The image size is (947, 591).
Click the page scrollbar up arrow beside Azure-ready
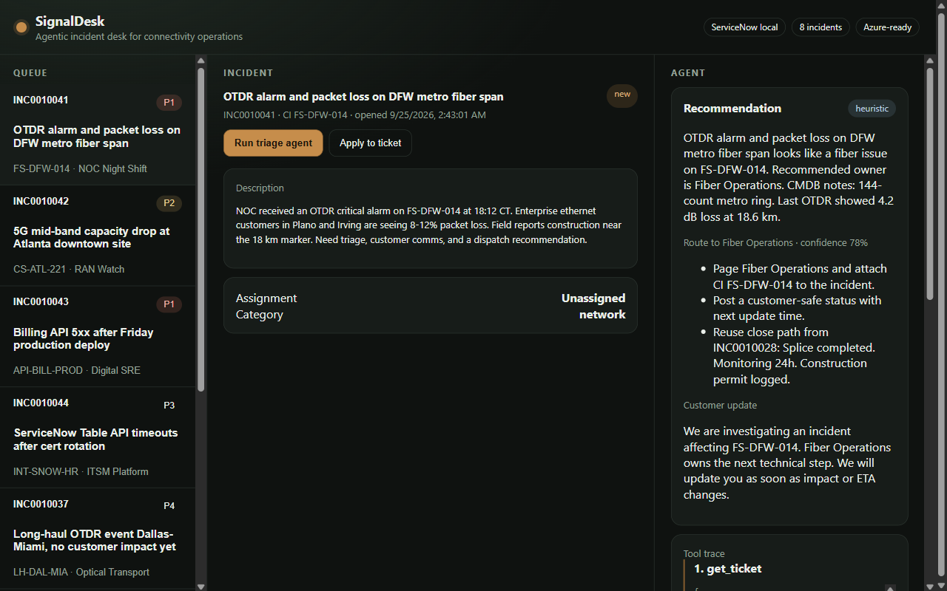tap(941, 5)
